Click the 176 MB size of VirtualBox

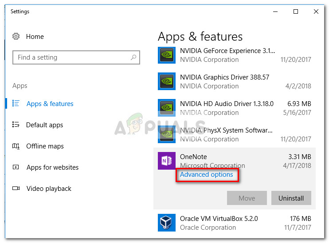tap(300, 219)
